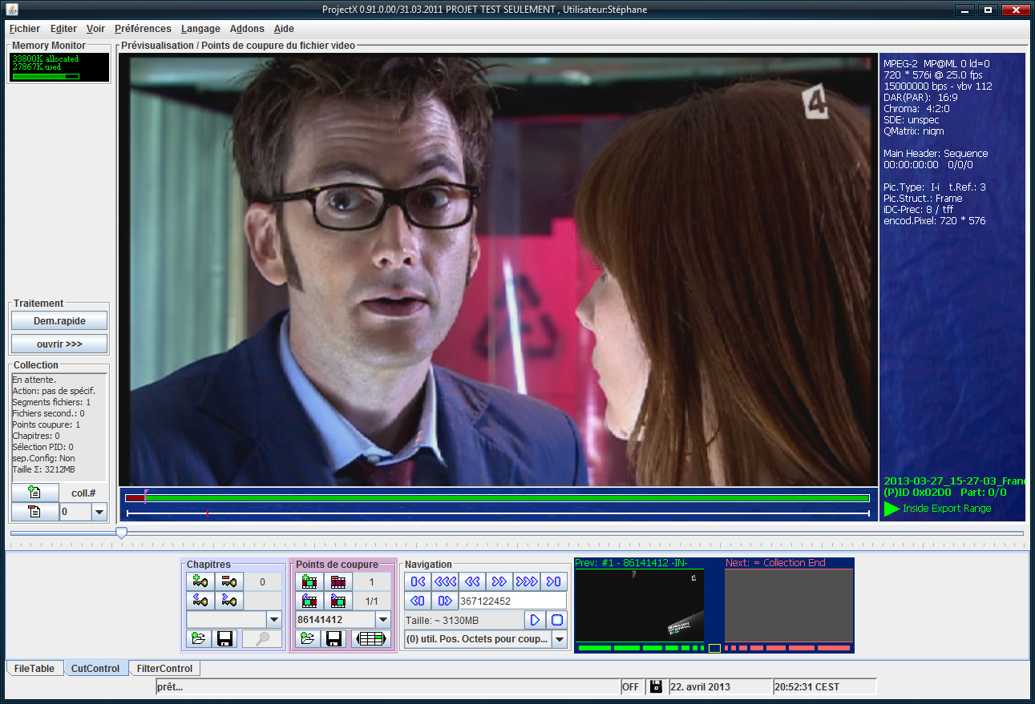
Task: Switch to the CutControl tab
Action: (95, 668)
